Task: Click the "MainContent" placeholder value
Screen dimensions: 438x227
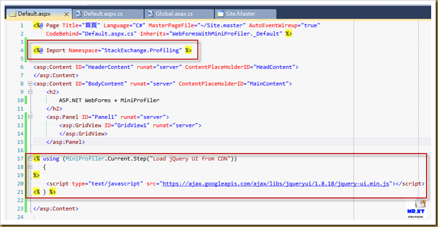Action: [x=268, y=84]
